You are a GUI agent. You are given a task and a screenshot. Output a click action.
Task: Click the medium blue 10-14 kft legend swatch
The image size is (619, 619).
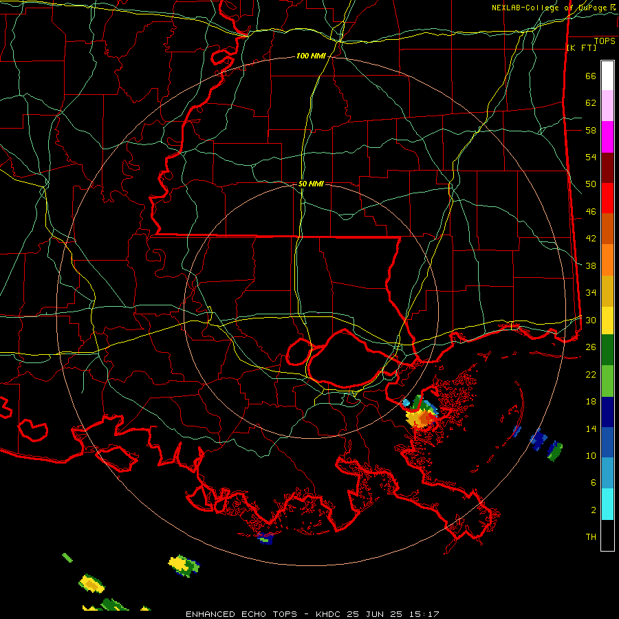tap(607, 442)
